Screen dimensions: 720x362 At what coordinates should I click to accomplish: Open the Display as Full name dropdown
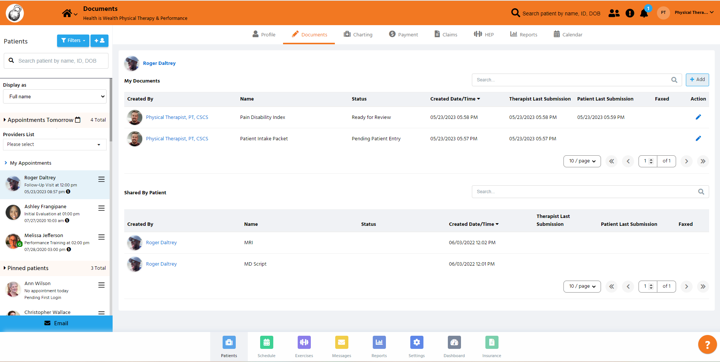(x=55, y=96)
